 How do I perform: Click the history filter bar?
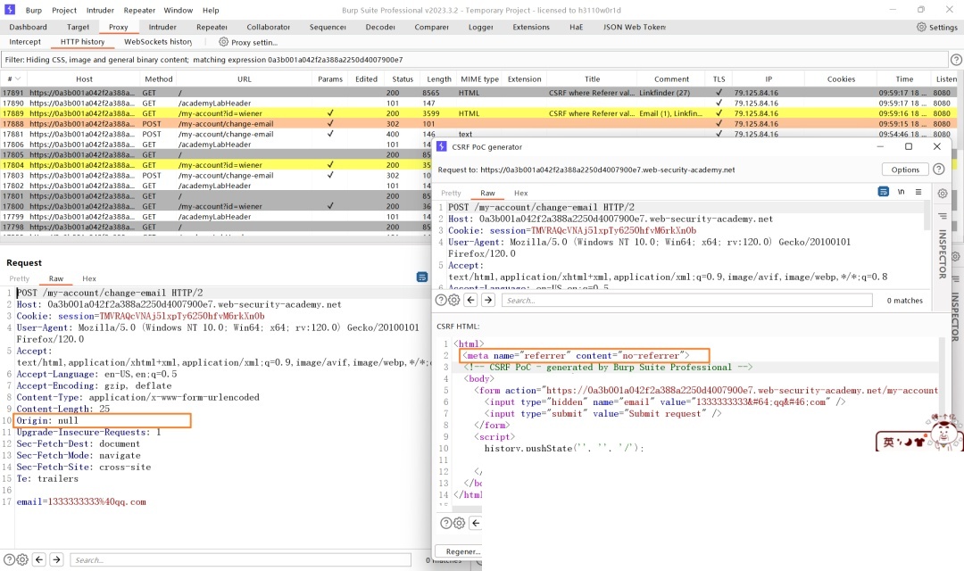point(474,60)
